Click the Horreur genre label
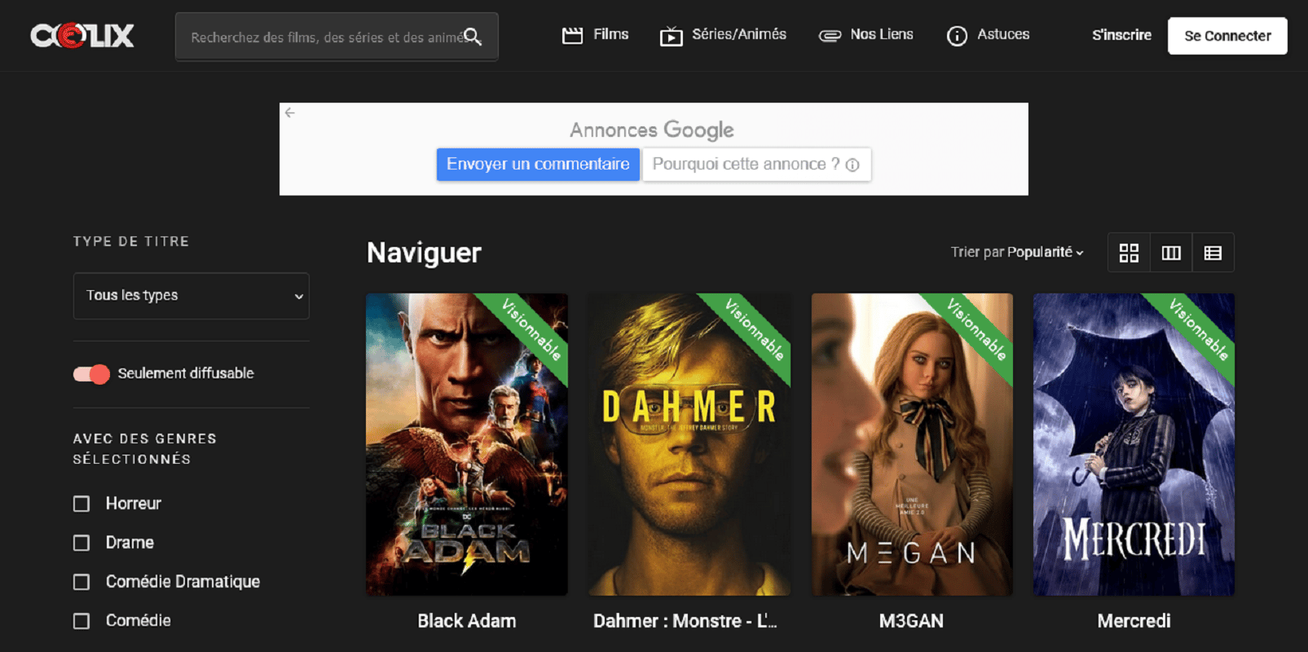This screenshot has width=1308, height=652. [134, 504]
